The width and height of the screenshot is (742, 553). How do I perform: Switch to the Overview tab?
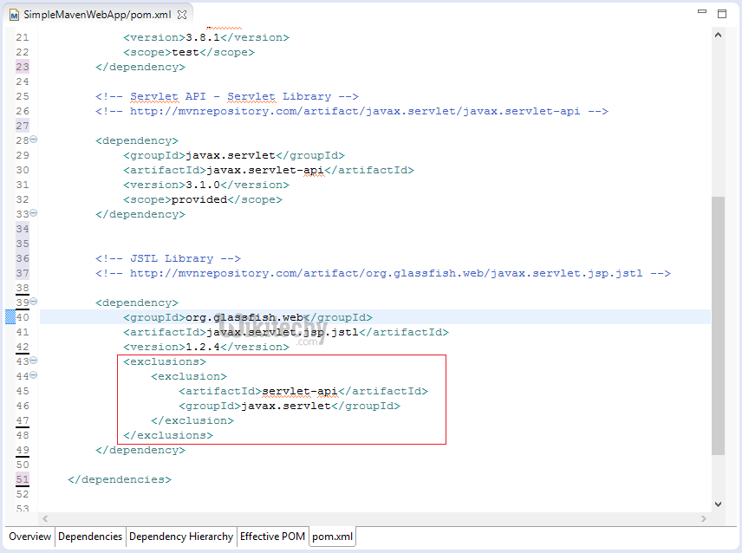[x=30, y=537]
